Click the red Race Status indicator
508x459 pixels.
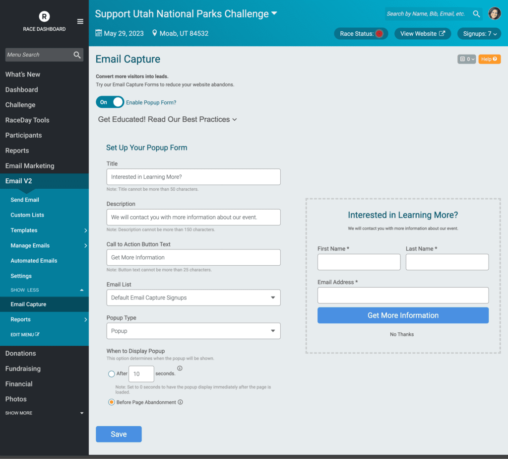tap(379, 34)
